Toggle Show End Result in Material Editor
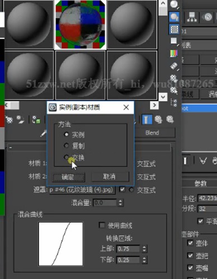This screenshot has height=279, width=217. tap(147, 119)
